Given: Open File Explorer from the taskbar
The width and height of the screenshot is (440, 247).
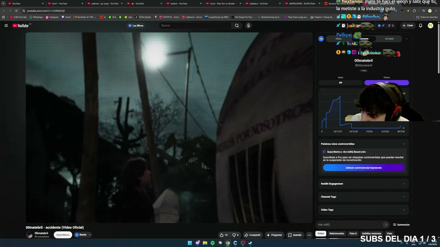Looking at the screenshot, I should tap(205, 243).
